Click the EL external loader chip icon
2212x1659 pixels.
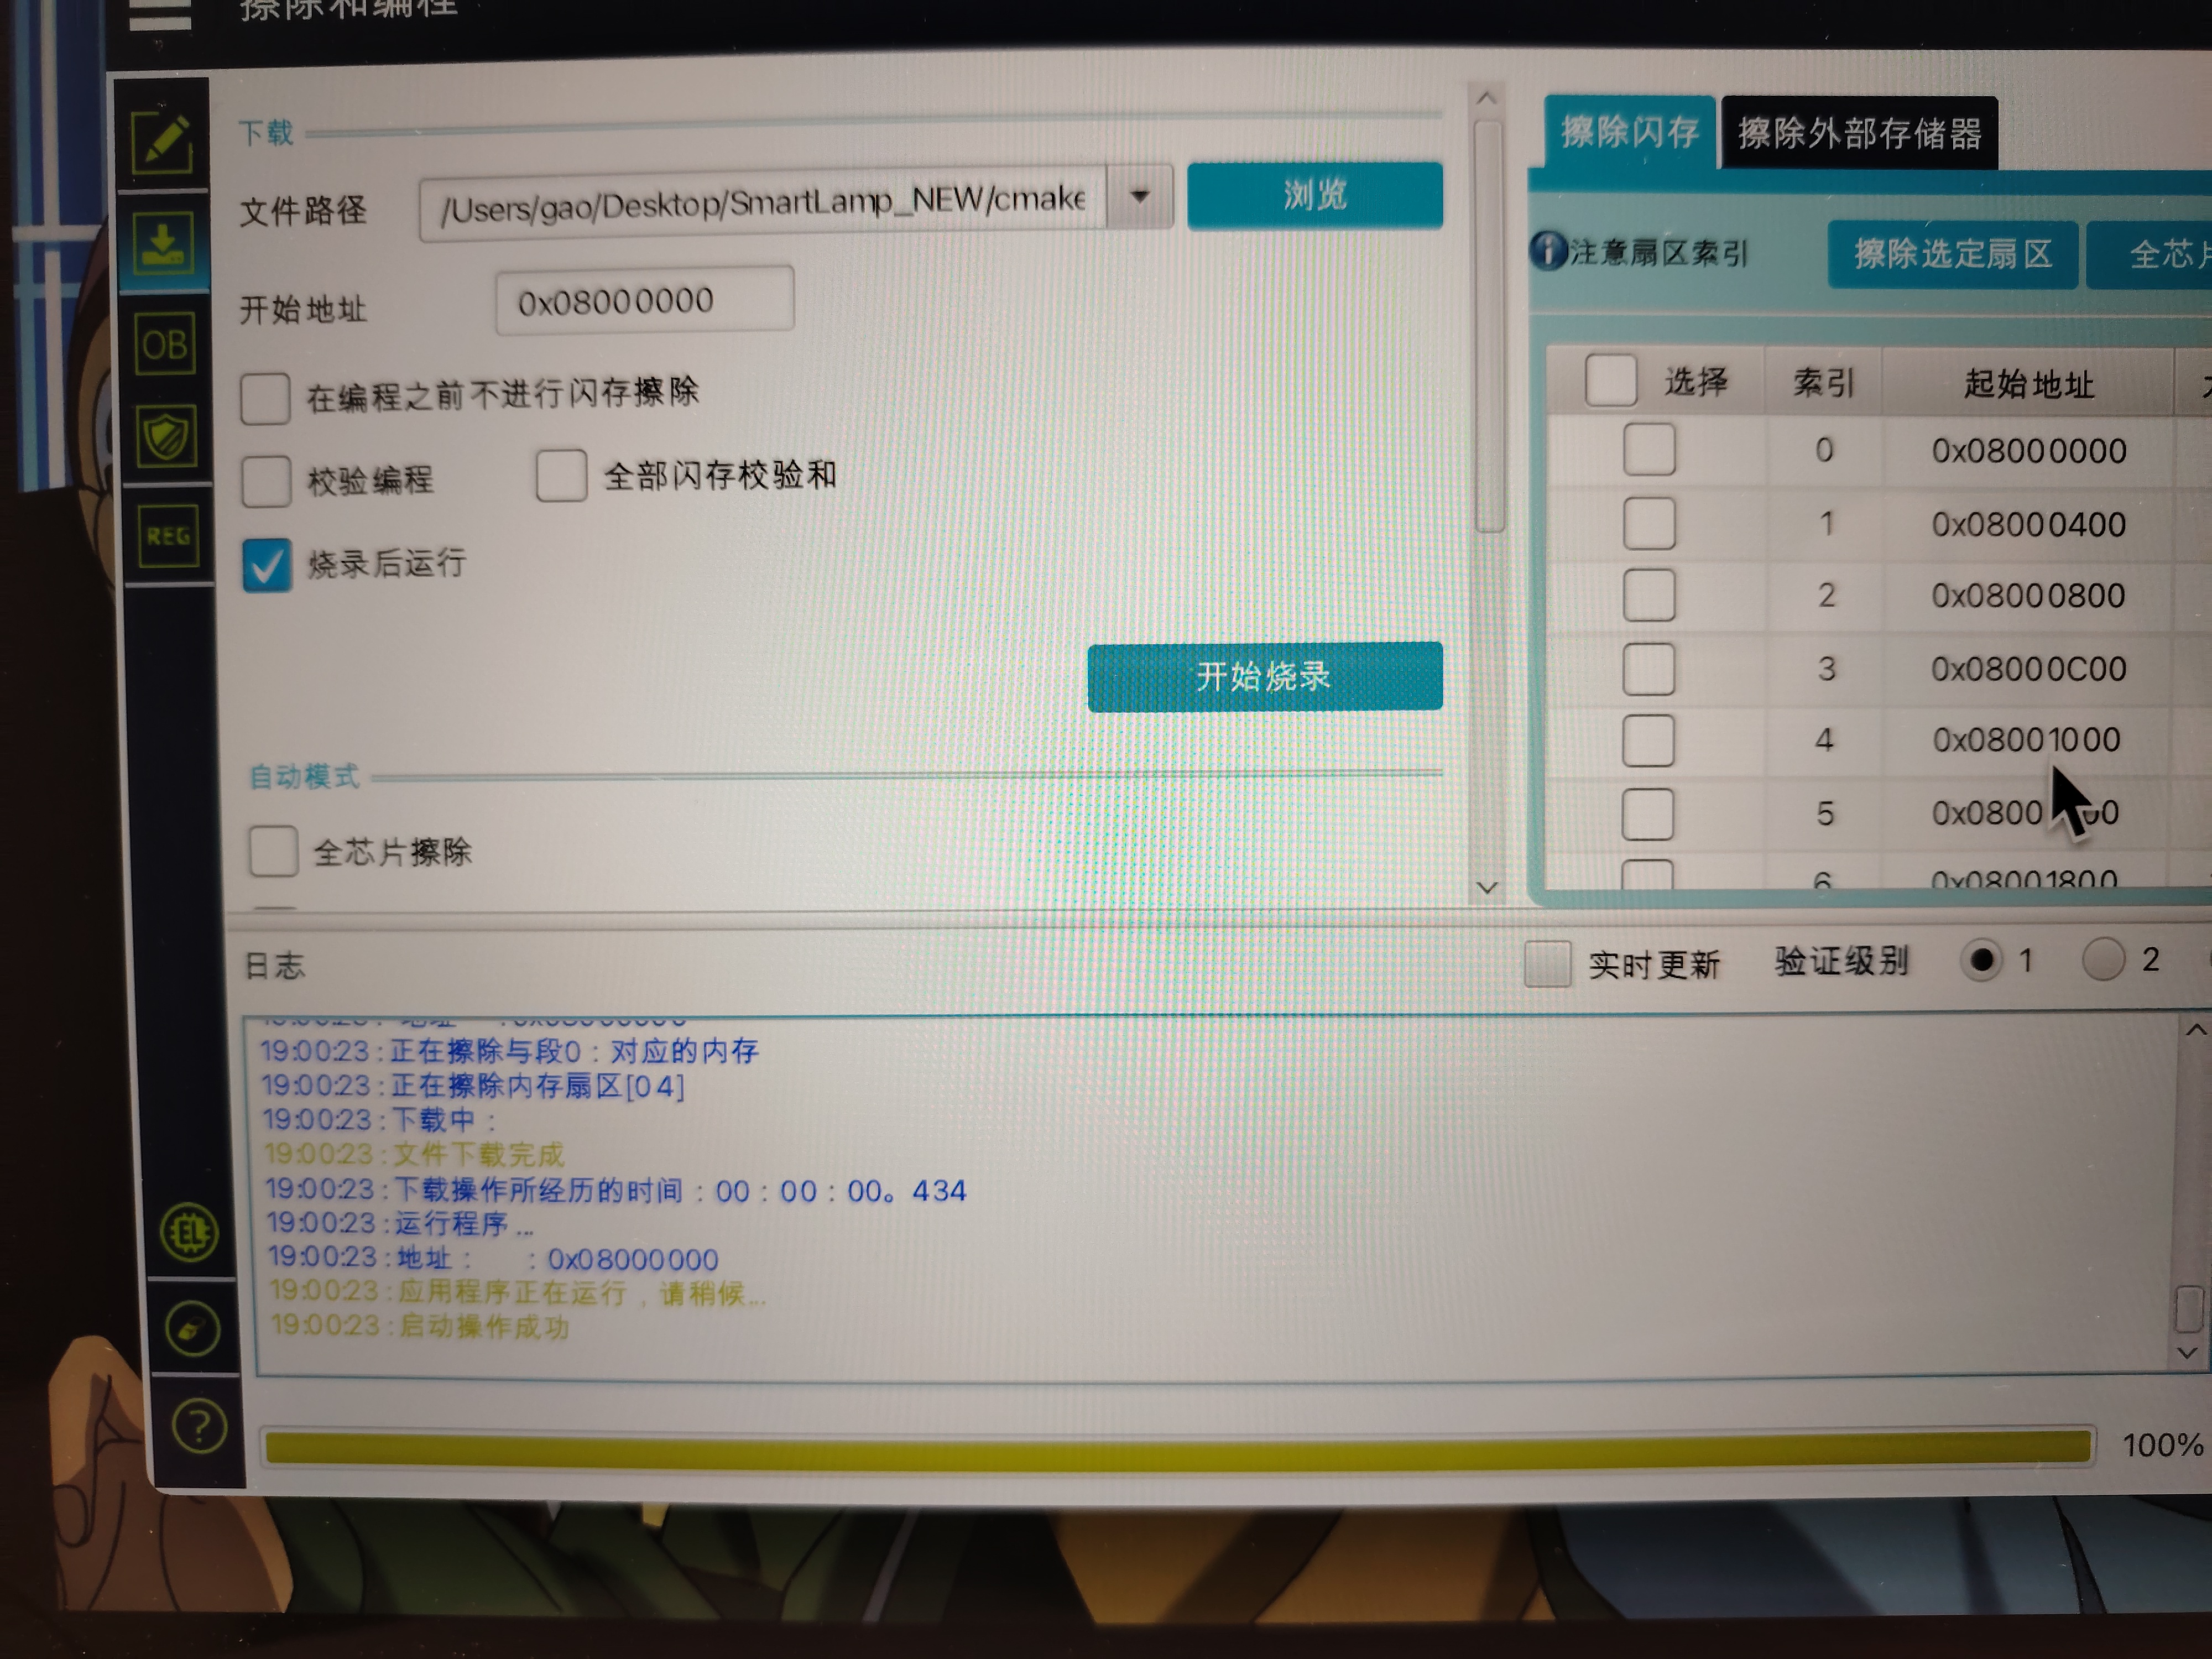189,1232
